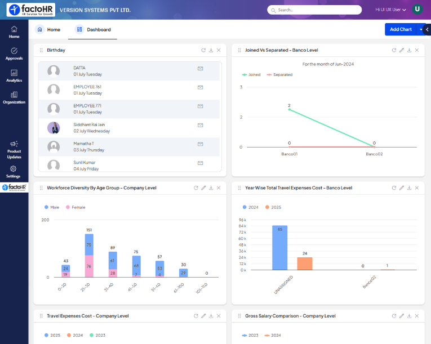Toggle the Joined series in legend
The height and width of the screenshot is (344, 431).
251,74
